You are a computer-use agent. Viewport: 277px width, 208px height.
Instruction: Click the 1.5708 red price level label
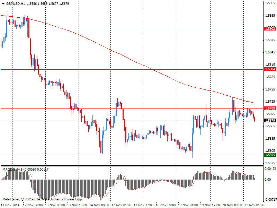[270, 108]
